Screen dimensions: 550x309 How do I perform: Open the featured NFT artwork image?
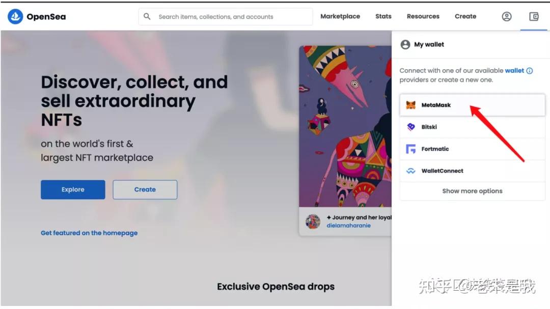(x=345, y=126)
